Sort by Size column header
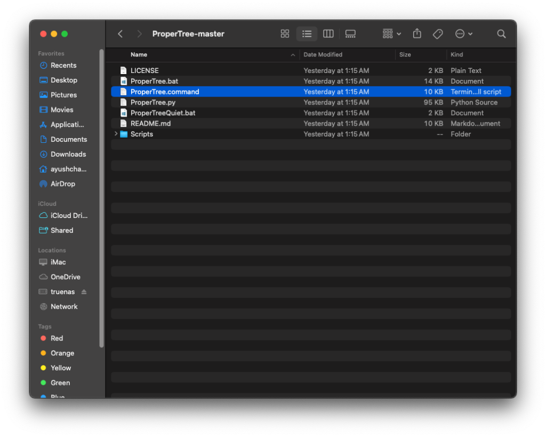Image resolution: width=546 pixels, height=437 pixels. [405, 54]
